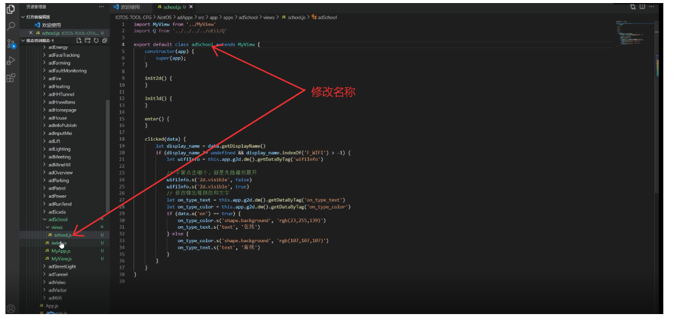
Task: Click the New File icon in explorer header
Action: point(80,40)
